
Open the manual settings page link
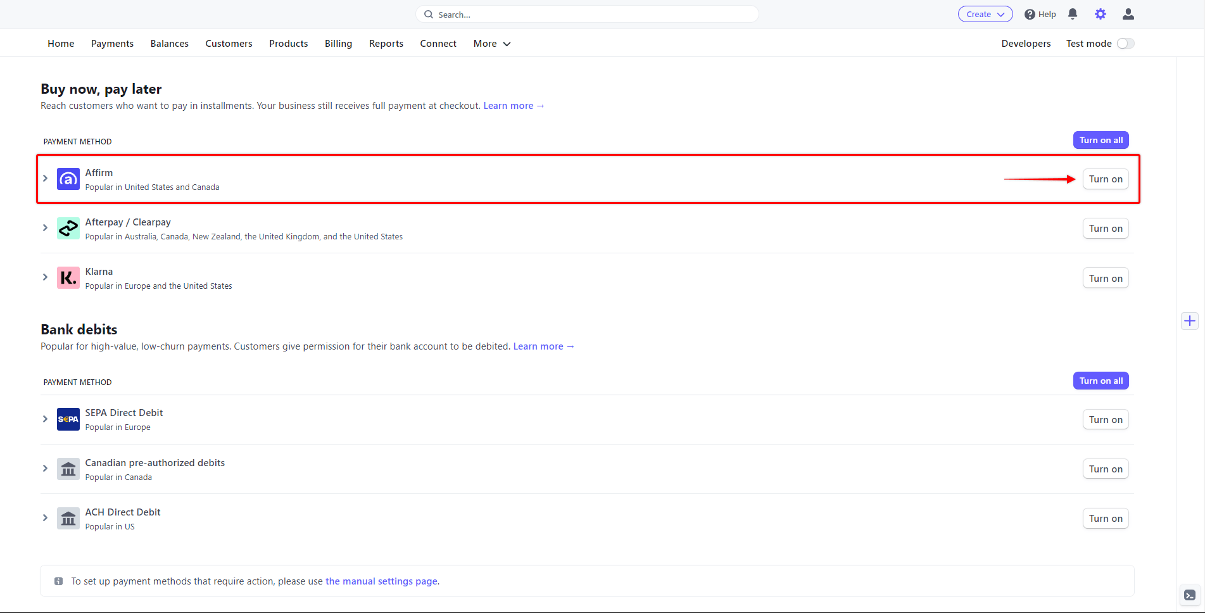click(381, 581)
